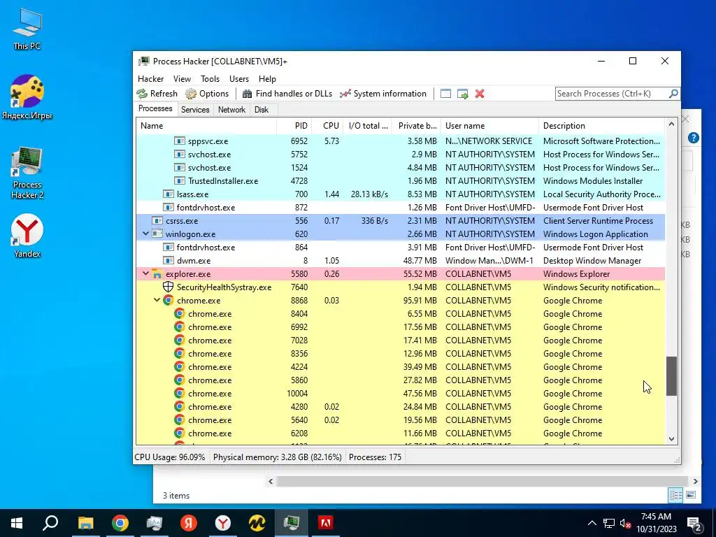Click the scroll down arrow of process list
This screenshot has width=716, height=537.
click(671, 439)
